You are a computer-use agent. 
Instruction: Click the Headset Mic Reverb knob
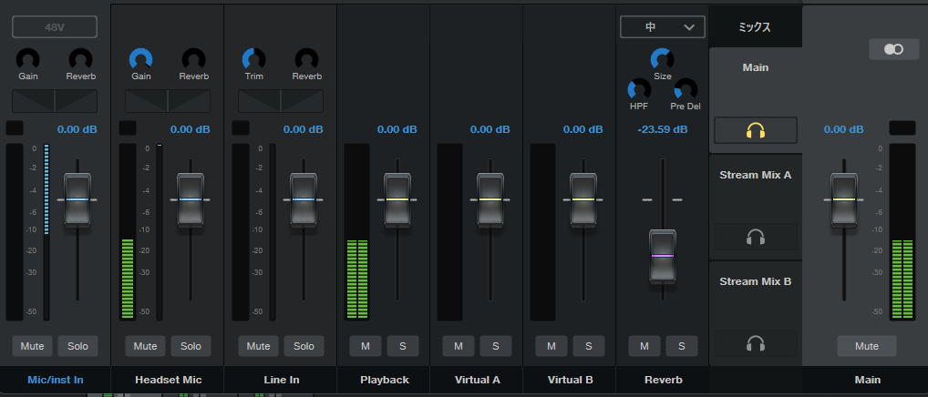coord(193,59)
